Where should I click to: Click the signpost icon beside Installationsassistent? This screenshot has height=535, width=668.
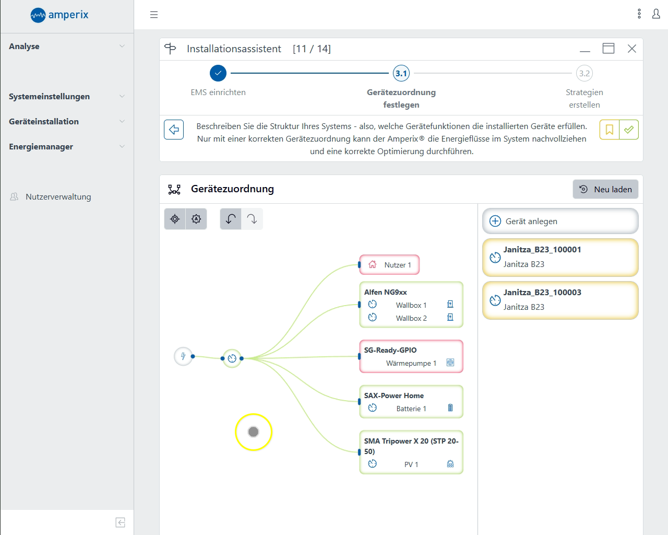coord(171,49)
